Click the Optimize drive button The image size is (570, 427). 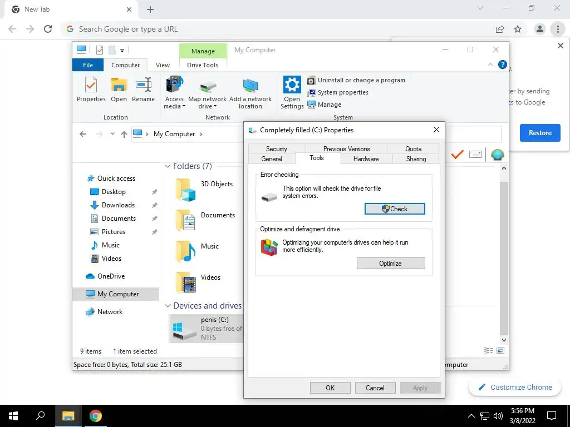pos(391,264)
